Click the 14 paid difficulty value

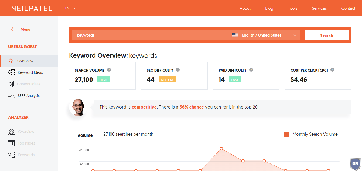click(x=222, y=79)
